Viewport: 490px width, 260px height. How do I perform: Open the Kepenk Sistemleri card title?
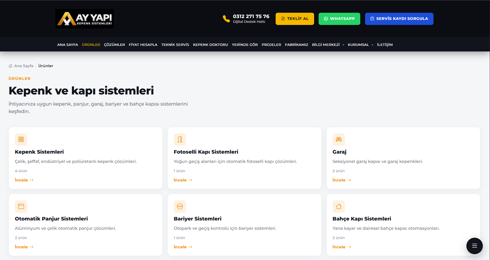click(x=39, y=152)
